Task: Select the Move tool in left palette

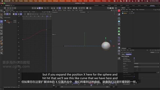Action: [x=1, y=21]
